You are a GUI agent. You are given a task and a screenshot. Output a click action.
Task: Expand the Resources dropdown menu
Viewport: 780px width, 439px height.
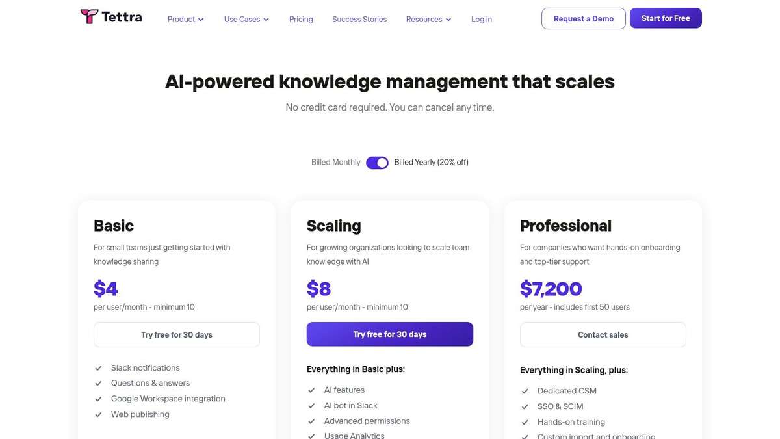428,20
